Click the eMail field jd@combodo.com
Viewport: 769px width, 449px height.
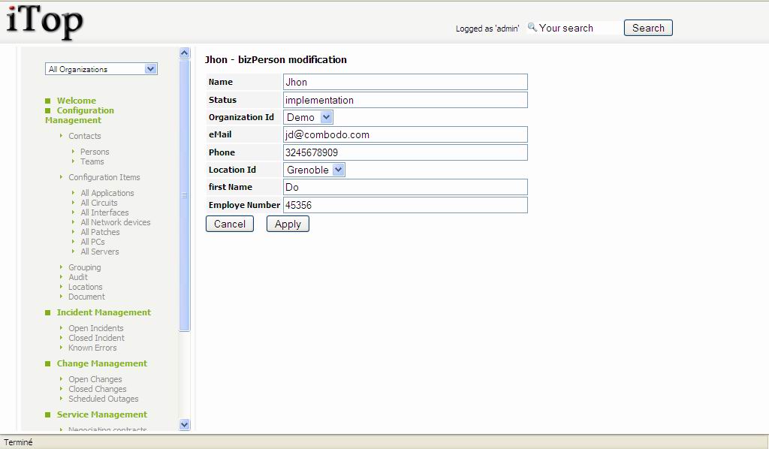(405, 134)
